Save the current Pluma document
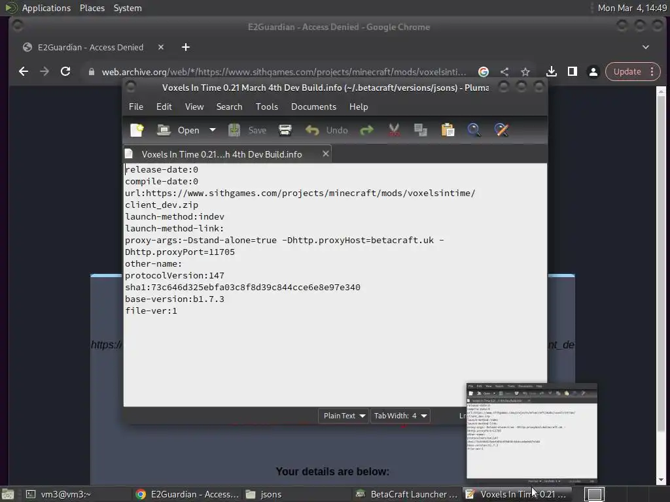670x502 pixels. (x=247, y=130)
